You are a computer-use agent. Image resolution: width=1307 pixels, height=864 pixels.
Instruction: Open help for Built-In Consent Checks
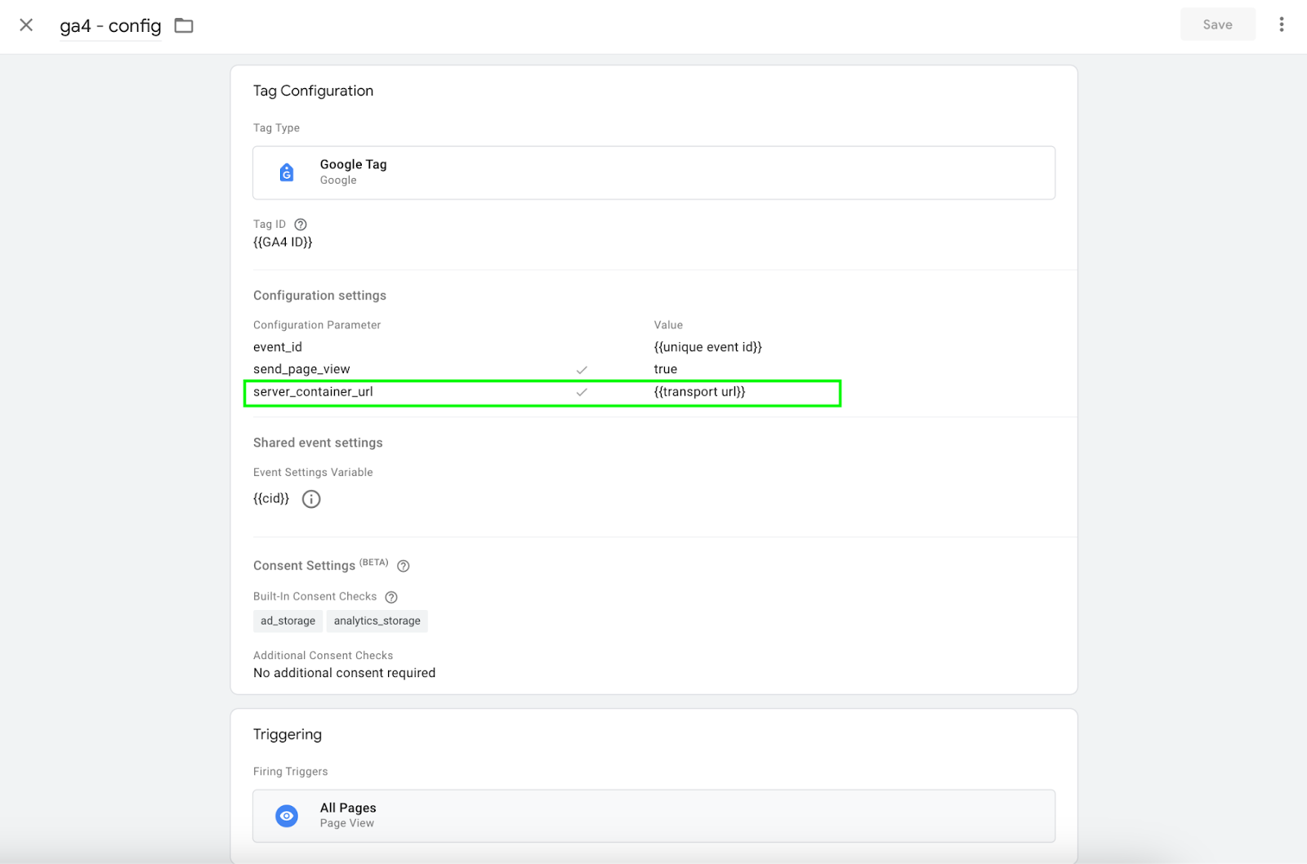click(391, 597)
